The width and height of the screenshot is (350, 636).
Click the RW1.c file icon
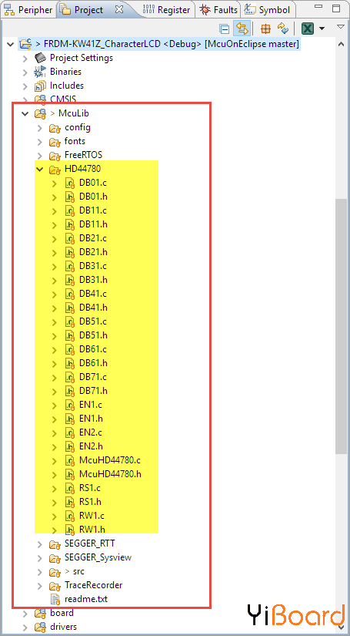[x=69, y=517]
